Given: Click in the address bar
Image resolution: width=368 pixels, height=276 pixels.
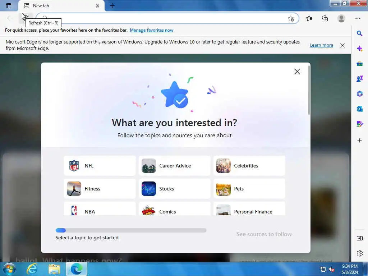Looking at the screenshot, I should (167, 18).
